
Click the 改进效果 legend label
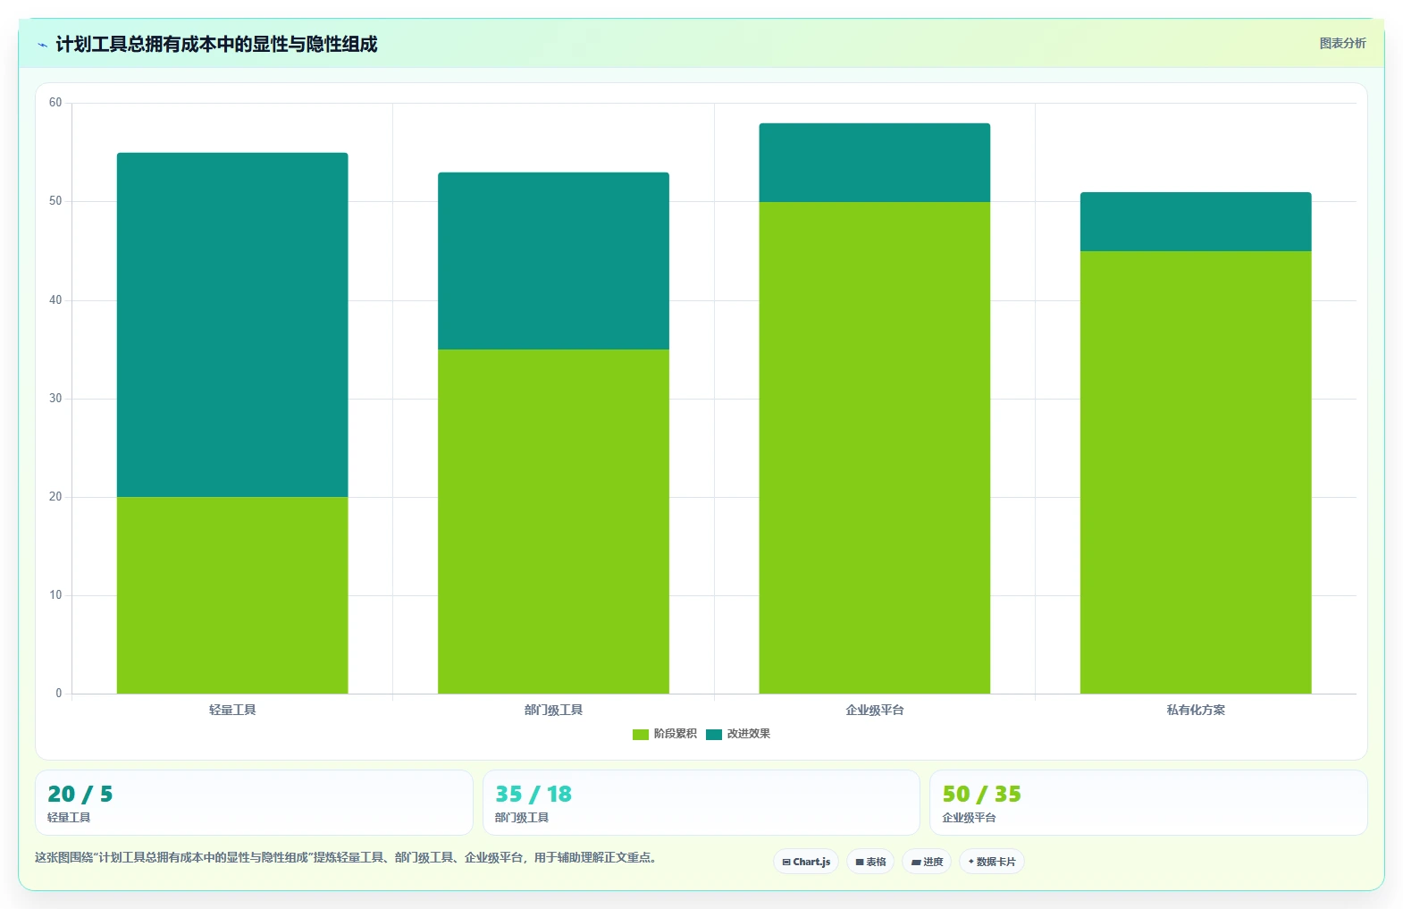click(748, 734)
